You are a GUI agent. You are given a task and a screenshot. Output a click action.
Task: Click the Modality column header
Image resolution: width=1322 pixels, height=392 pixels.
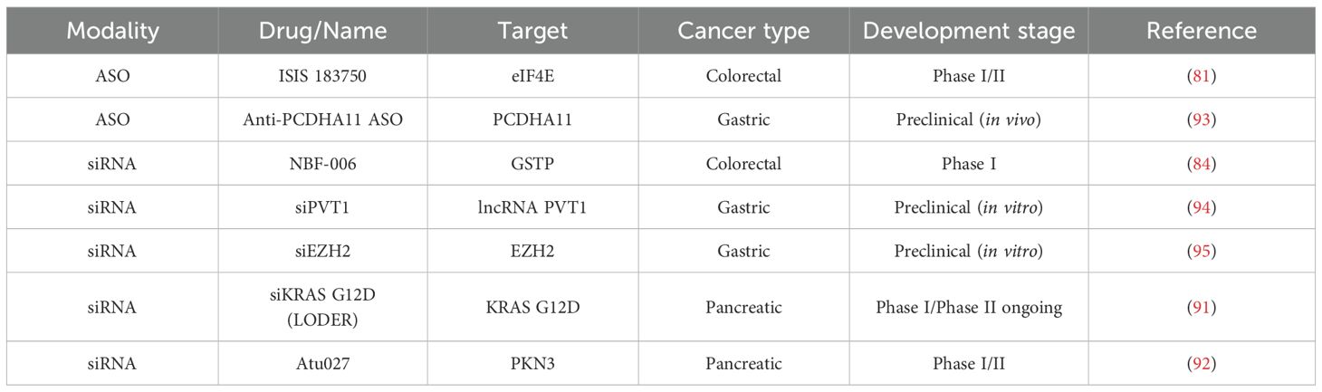[x=113, y=31]
